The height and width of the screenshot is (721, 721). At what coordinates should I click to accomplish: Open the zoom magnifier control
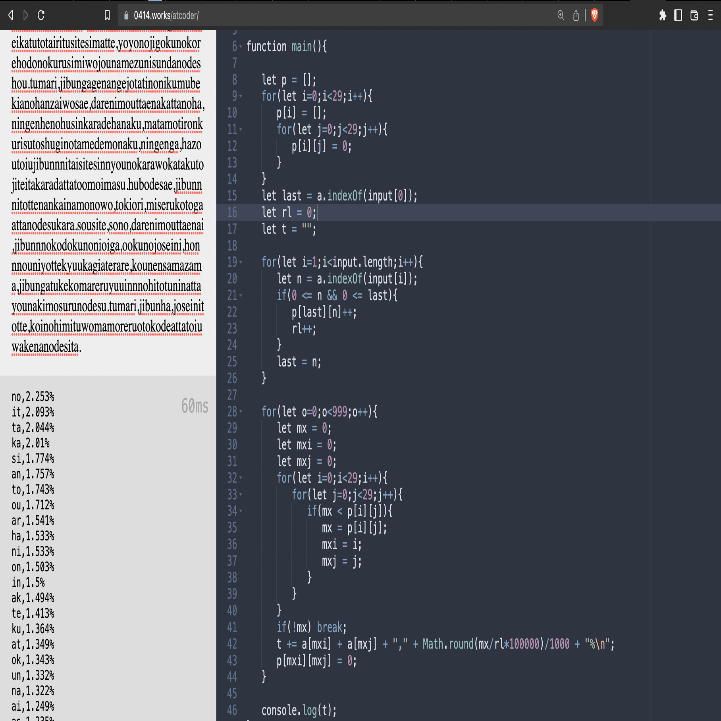tap(561, 15)
